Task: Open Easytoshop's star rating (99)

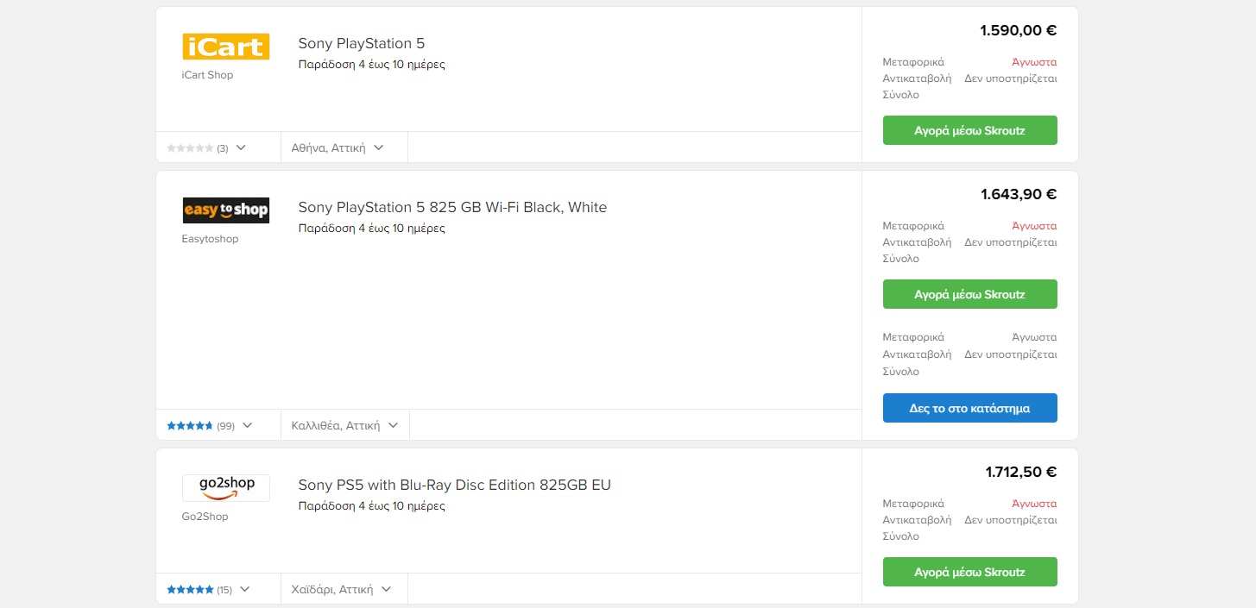Action: 201,426
